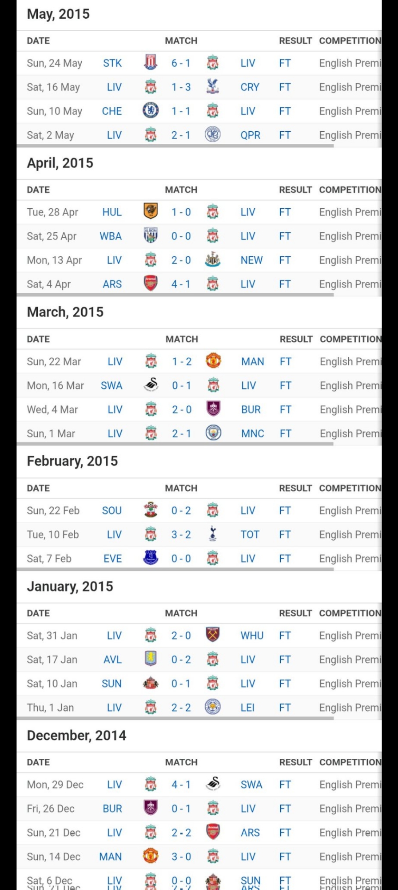Image resolution: width=398 pixels, height=890 pixels.
Task: Open the 3 - 2 score against Tottenham
Action: click(181, 535)
